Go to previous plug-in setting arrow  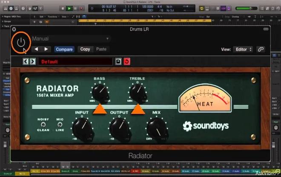[x=36, y=49]
